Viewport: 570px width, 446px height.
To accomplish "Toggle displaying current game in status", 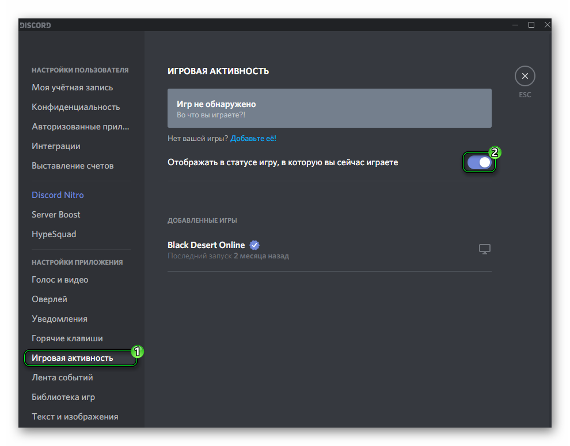I will tap(479, 162).
